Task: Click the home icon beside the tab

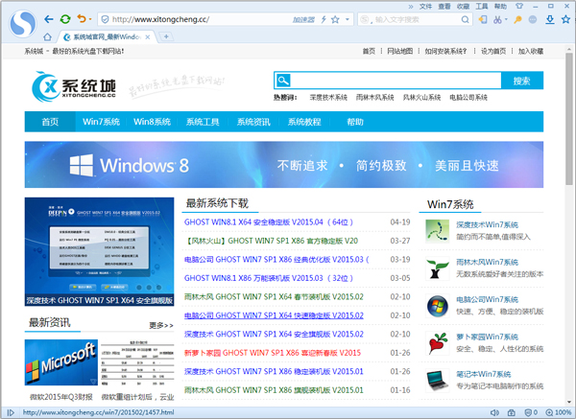Action: 47,36
